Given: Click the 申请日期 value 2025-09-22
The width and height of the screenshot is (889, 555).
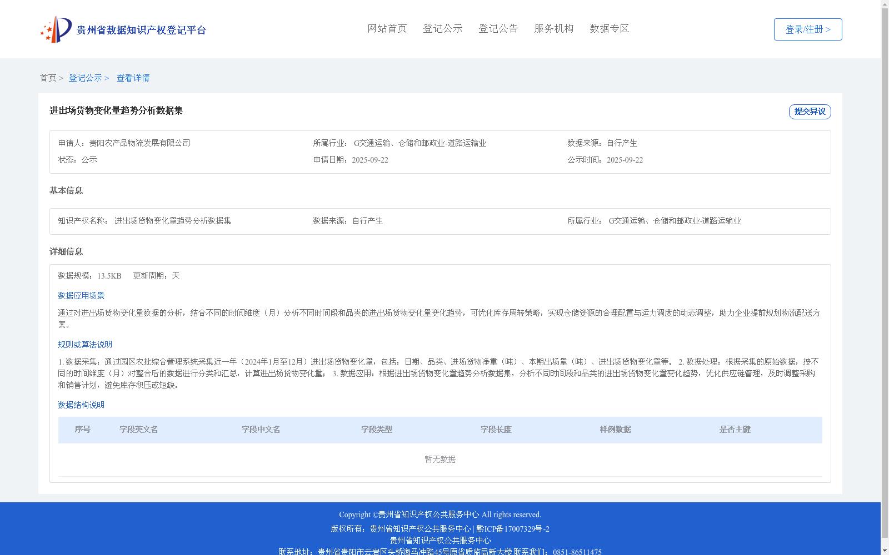Looking at the screenshot, I should coord(370,160).
